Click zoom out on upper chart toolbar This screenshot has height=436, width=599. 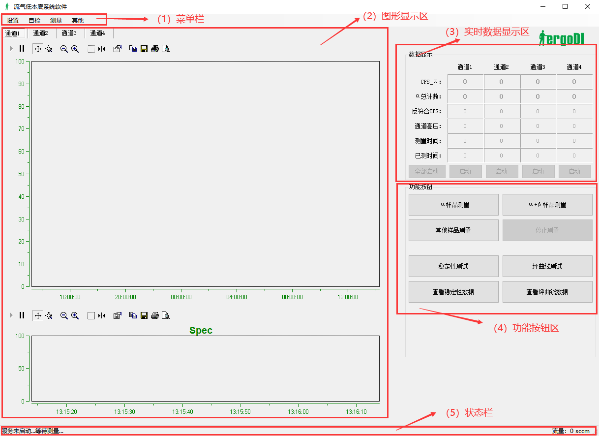tap(64, 49)
